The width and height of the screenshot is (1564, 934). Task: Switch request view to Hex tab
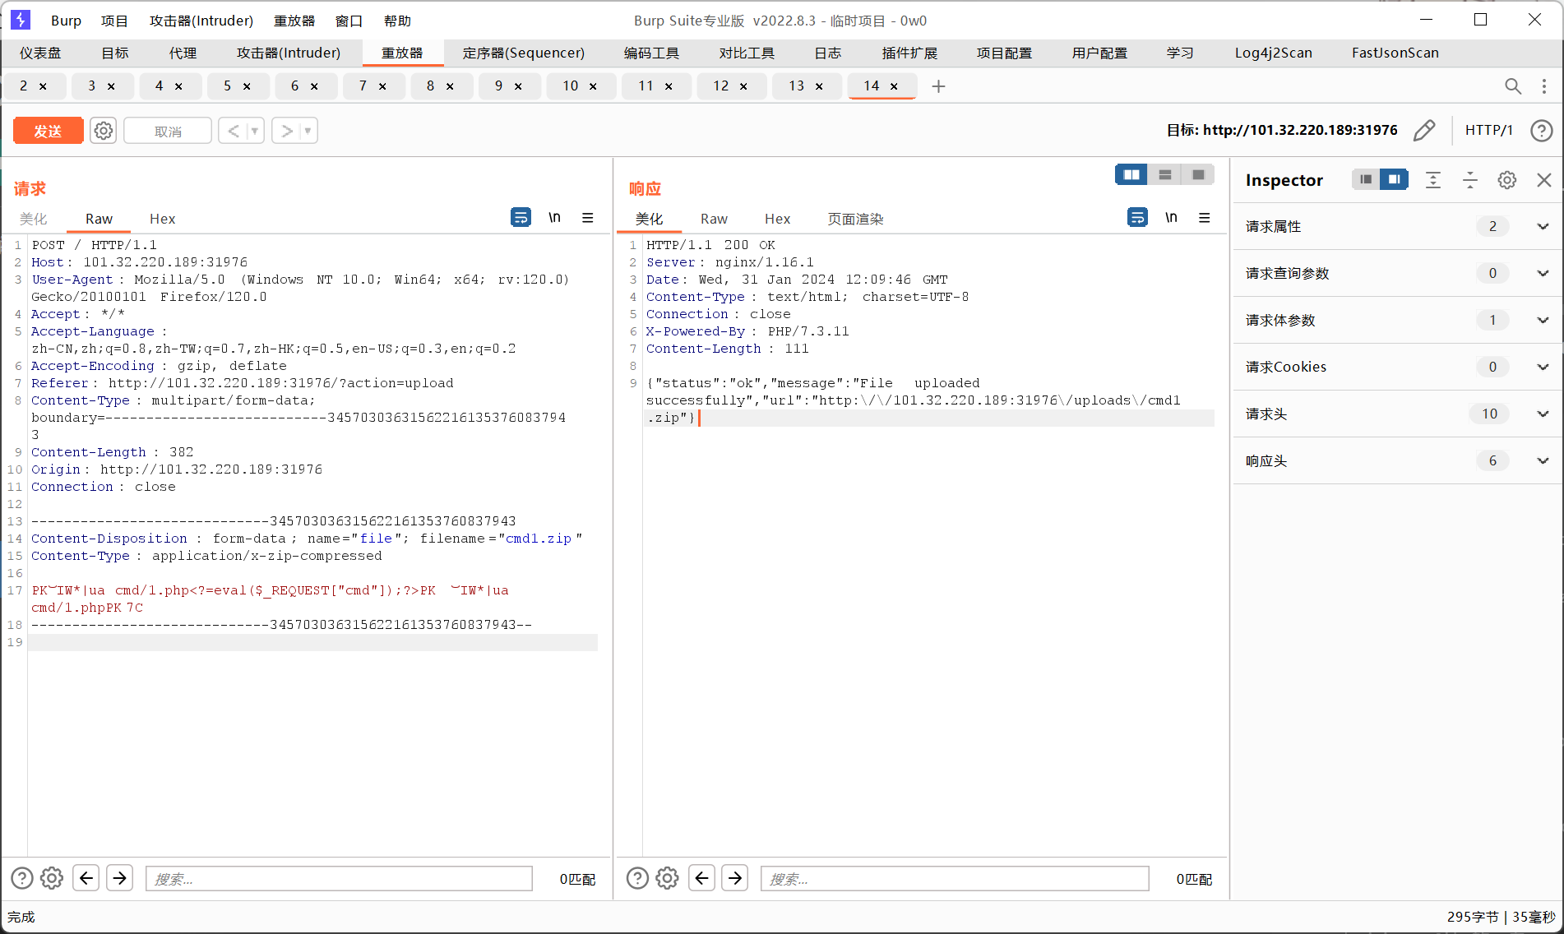pyautogui.click(x=162, y=219)
